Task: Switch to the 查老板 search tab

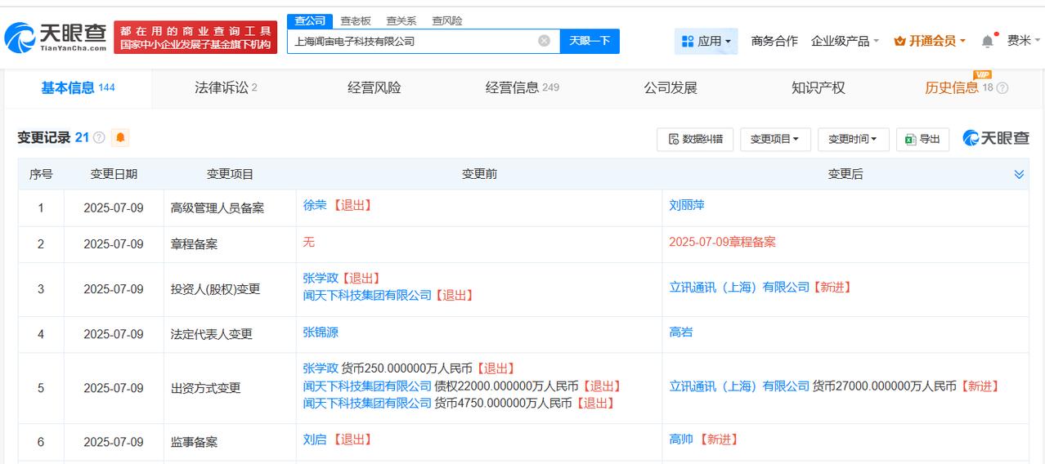Action: coord(355,21)
